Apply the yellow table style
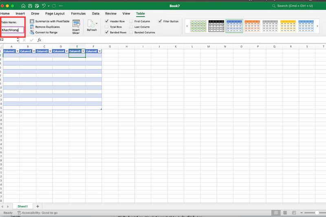This screenshot has height=217, width=326. (288, 26)
